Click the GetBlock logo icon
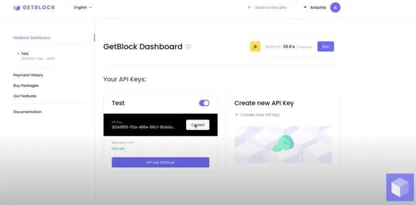Viewport: 416px width, 205px height. tap(17, 8)
